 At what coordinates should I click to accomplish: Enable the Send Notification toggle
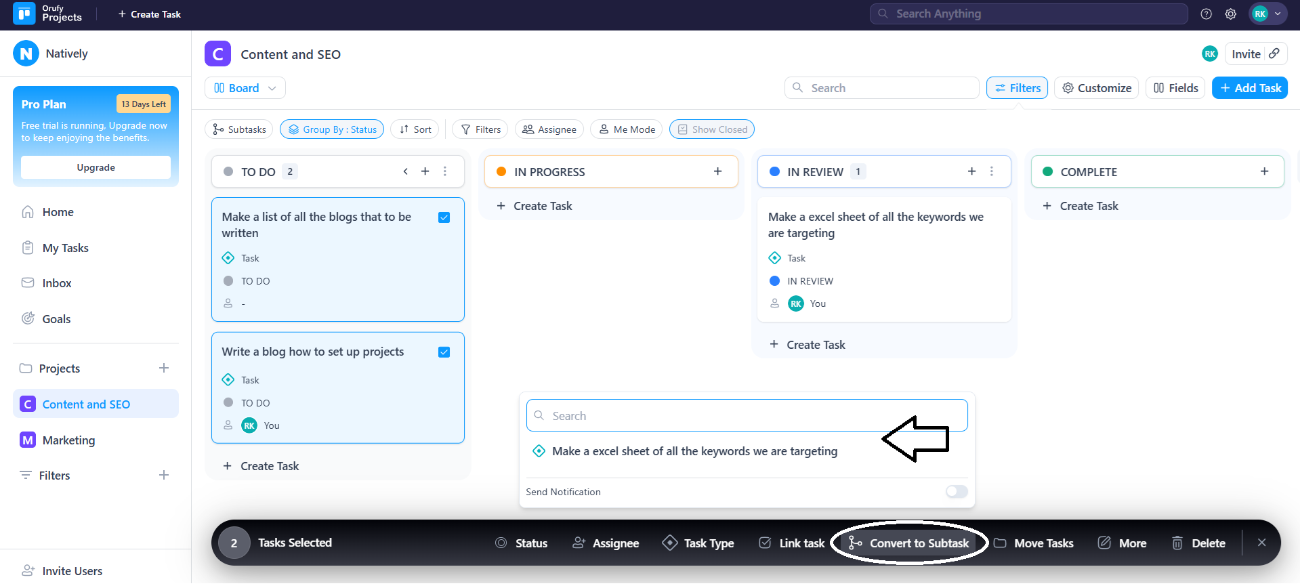(957, 492)
